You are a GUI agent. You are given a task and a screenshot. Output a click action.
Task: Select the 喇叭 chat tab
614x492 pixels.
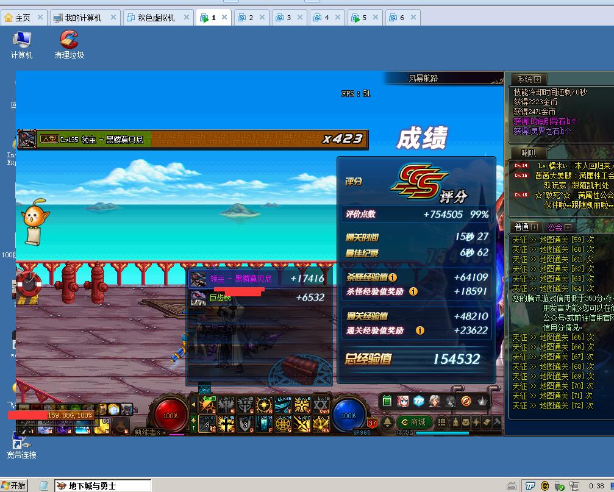[529, 152]
